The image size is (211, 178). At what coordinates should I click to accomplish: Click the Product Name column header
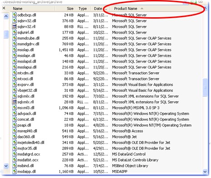coord(156,9)
